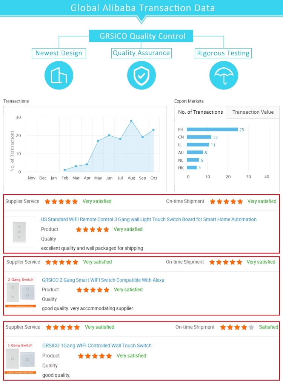The image size is (283, 387).
Task: Click the Quality Assurance shield checkmark icon
Action: (x=141, y=75)
